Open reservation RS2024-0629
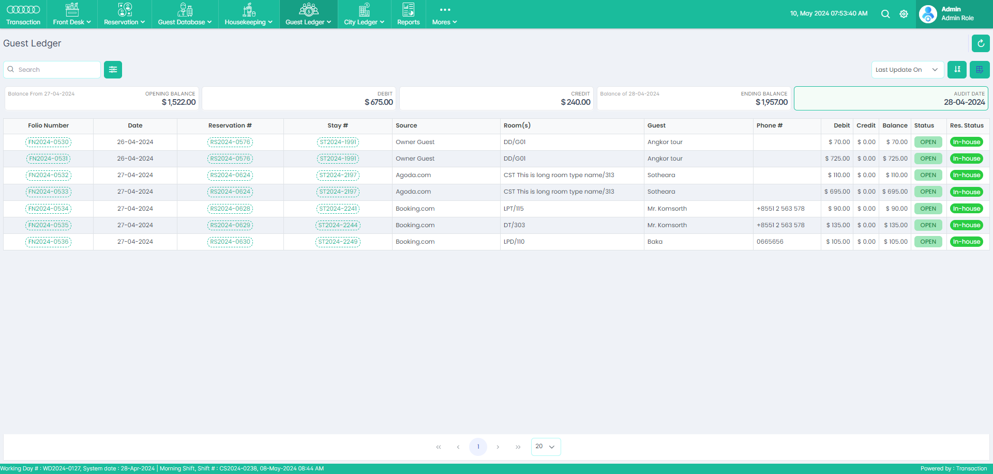993x474 pixels. coord(230,225)
